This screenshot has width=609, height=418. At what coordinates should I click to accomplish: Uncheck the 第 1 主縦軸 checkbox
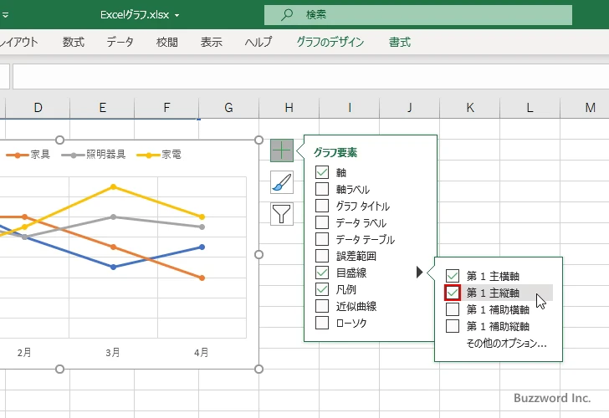453,293
